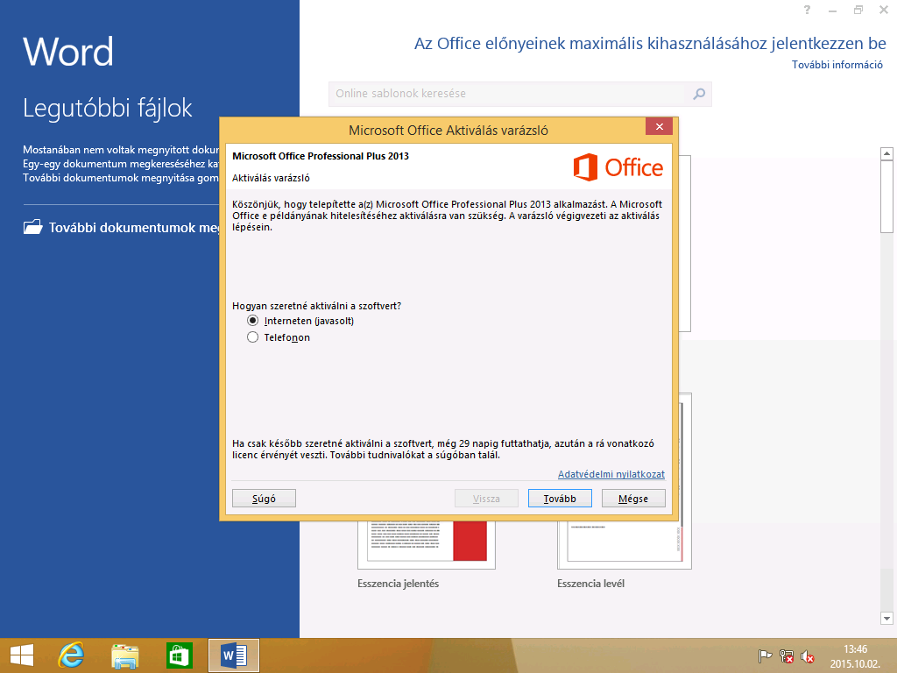Open File Explorer from the taskbar
Screen dimensions: 897x673
tap(124, 655)
